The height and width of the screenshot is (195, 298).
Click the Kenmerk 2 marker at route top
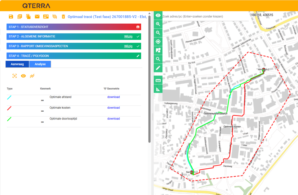(264, 69)
